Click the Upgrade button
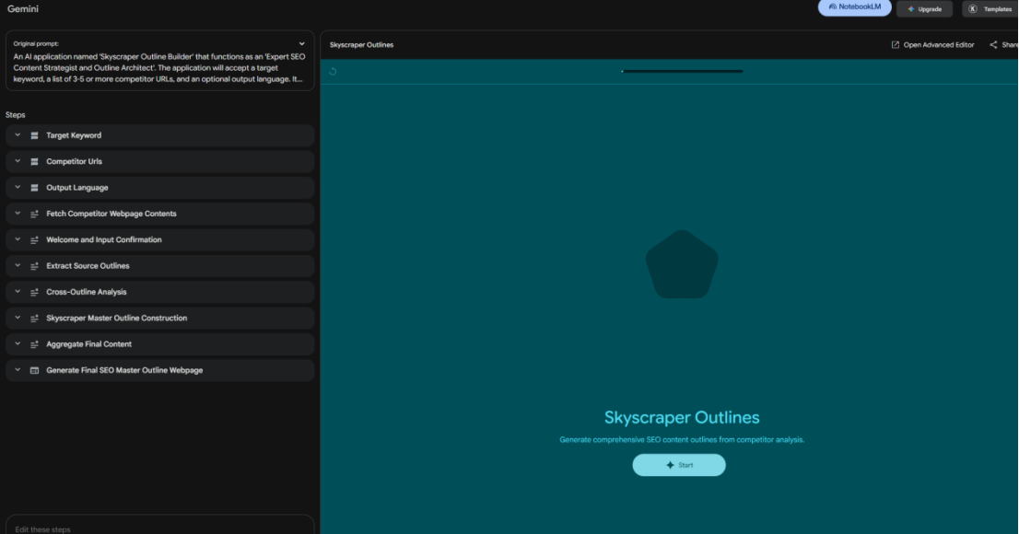The height and width of the screenshot is (534, 1019). coord(924,9)
